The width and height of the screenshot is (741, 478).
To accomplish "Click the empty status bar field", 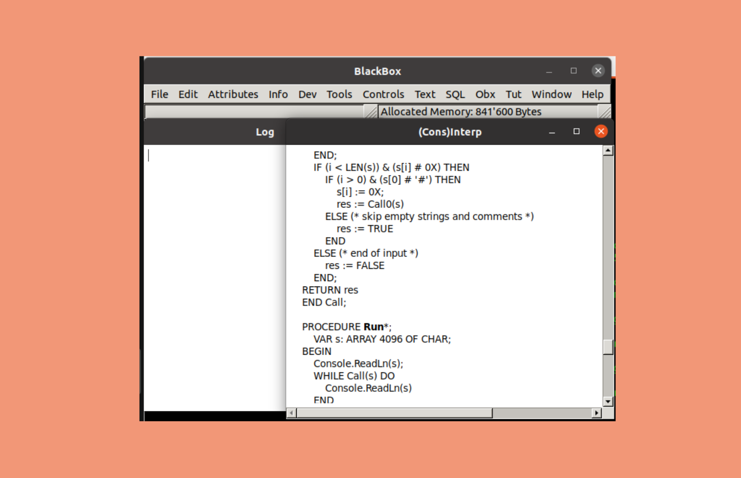I will coord(254,112).
